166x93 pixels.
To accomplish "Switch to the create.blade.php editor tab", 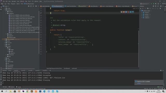I will [x=45, y=6].
